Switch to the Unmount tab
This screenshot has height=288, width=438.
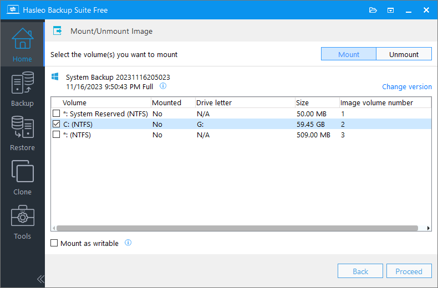(404, 54)
